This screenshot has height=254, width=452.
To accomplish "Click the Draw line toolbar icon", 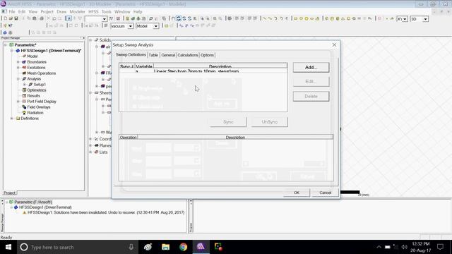I will click(x=264, y=18).
